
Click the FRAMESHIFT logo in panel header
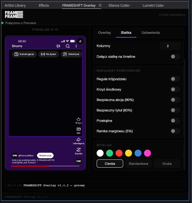click(x=14, y=15)
